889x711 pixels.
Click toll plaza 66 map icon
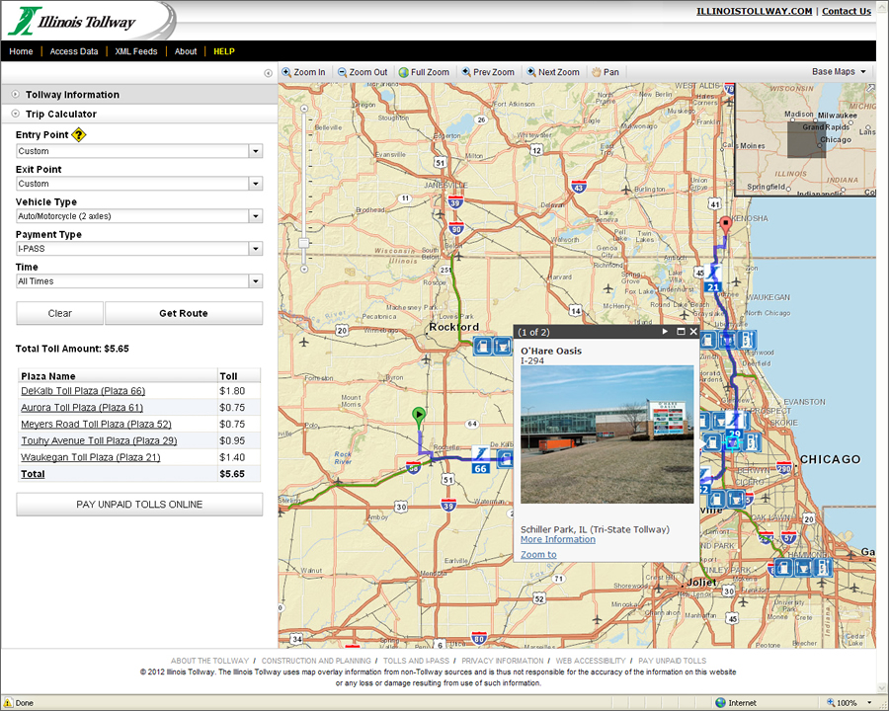point(481,459)
